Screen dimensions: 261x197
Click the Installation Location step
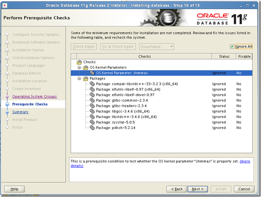pyautogui.click(x=30, y=81)
